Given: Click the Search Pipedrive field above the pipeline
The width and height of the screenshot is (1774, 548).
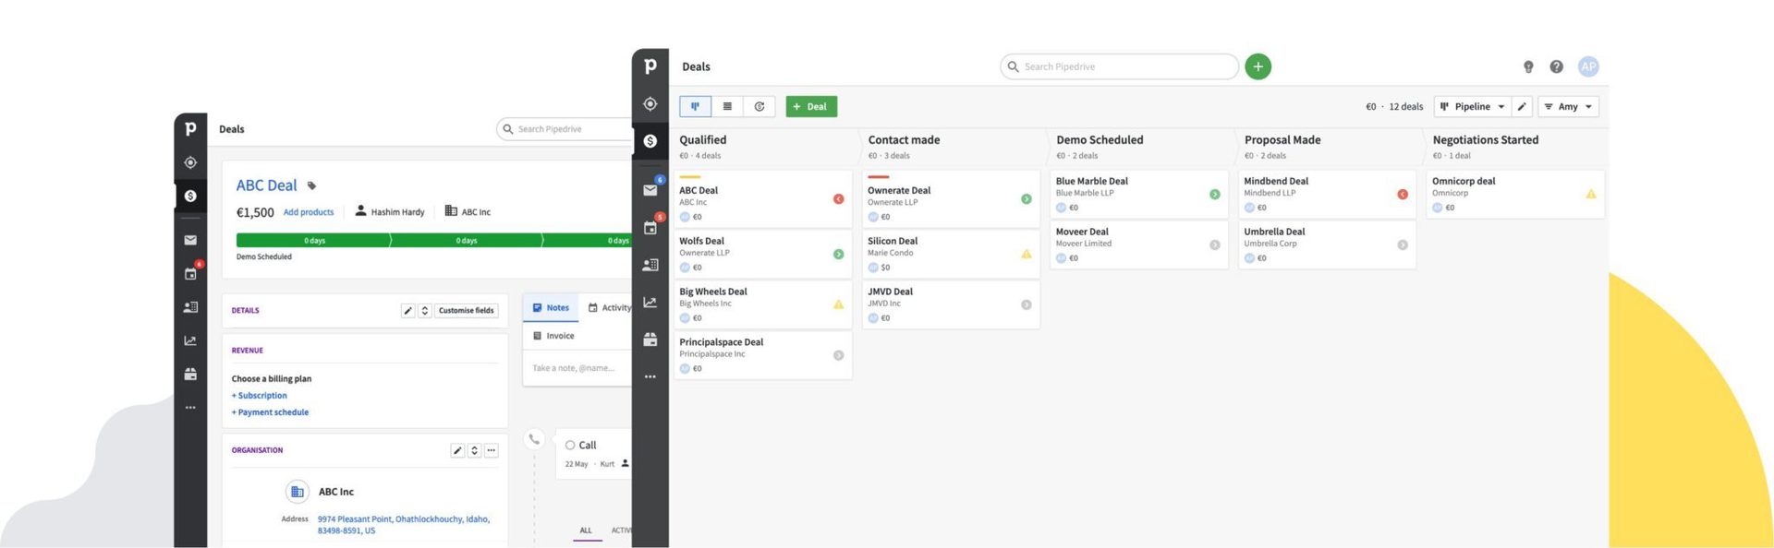Looking at the screenshot, I should (x=1119, y=66).
